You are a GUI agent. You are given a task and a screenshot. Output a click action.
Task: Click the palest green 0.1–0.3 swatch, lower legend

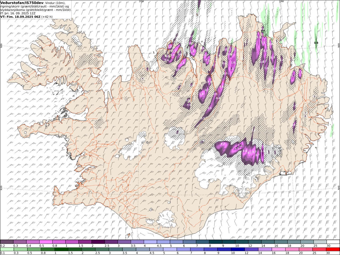tap(7, 249)
